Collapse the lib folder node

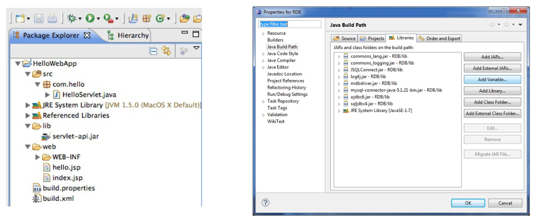pos(28,126)
